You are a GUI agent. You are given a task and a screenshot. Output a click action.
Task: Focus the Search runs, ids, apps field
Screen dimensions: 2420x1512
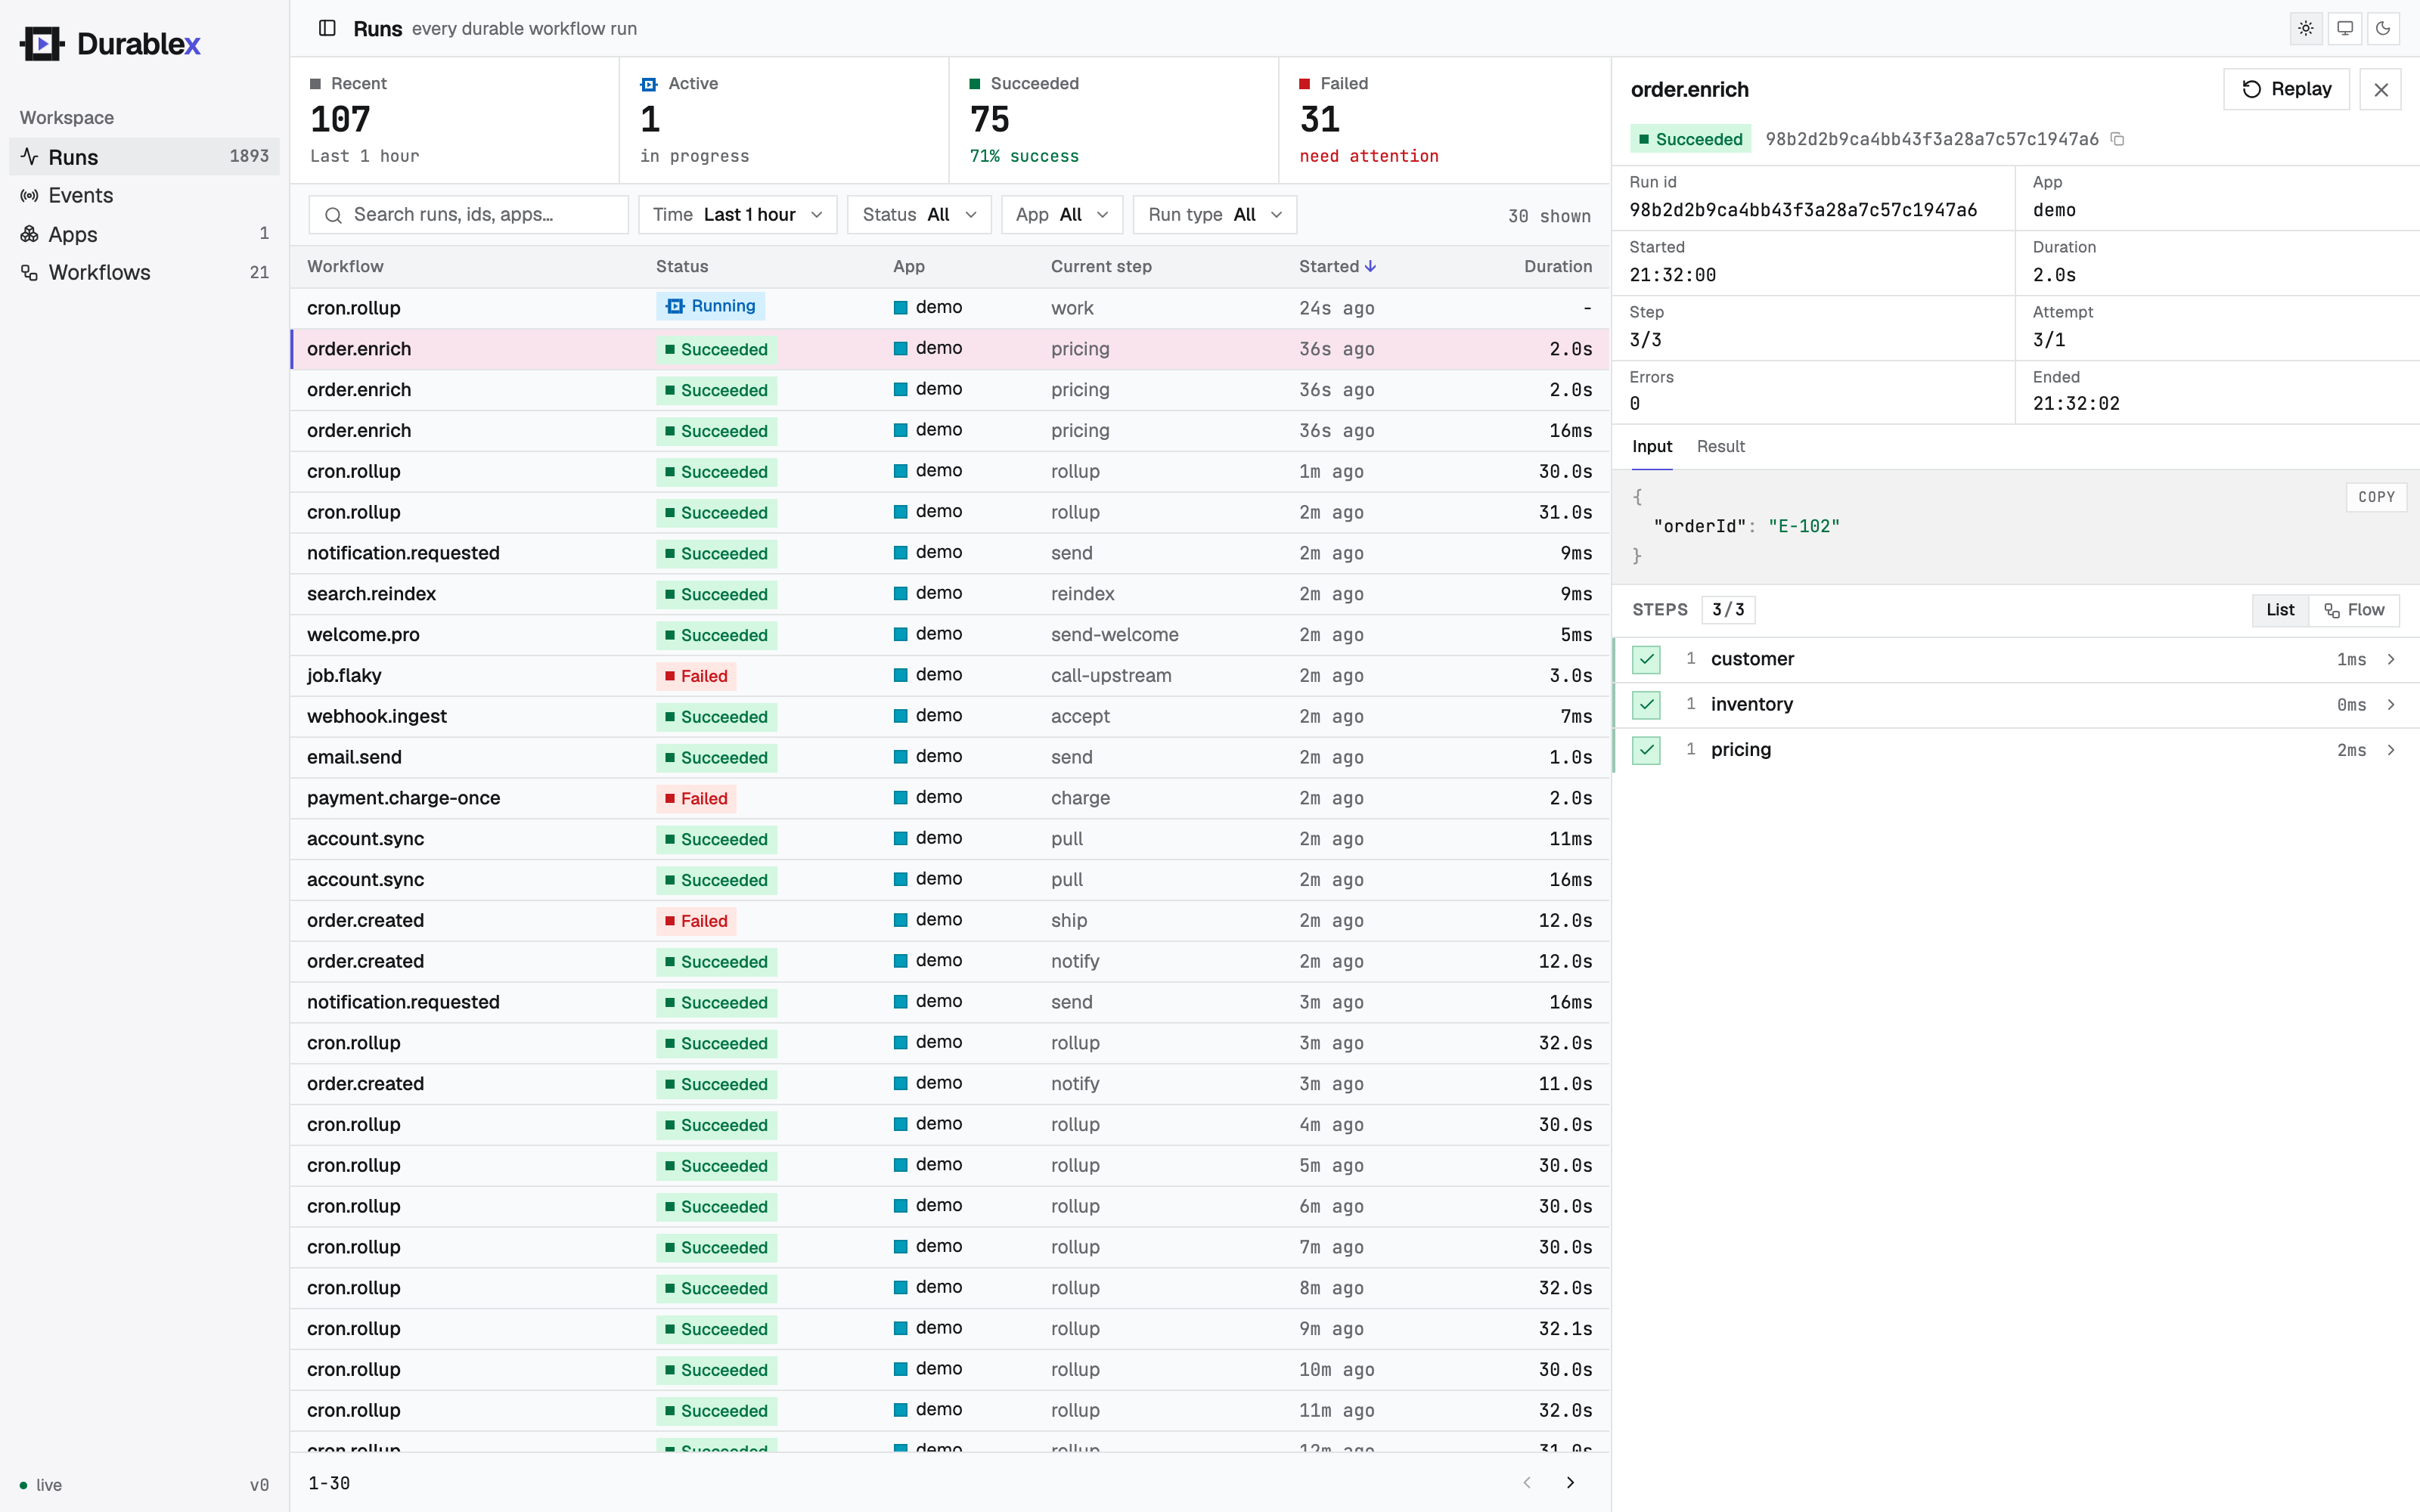469,215
